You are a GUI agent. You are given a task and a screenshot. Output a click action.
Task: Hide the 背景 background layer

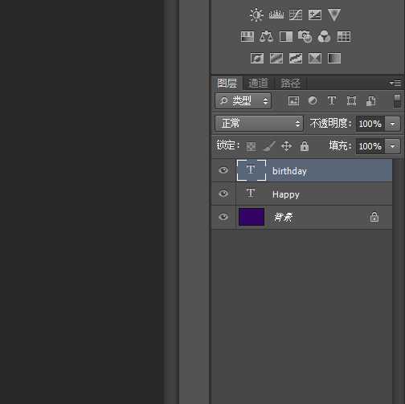point(223,217)
